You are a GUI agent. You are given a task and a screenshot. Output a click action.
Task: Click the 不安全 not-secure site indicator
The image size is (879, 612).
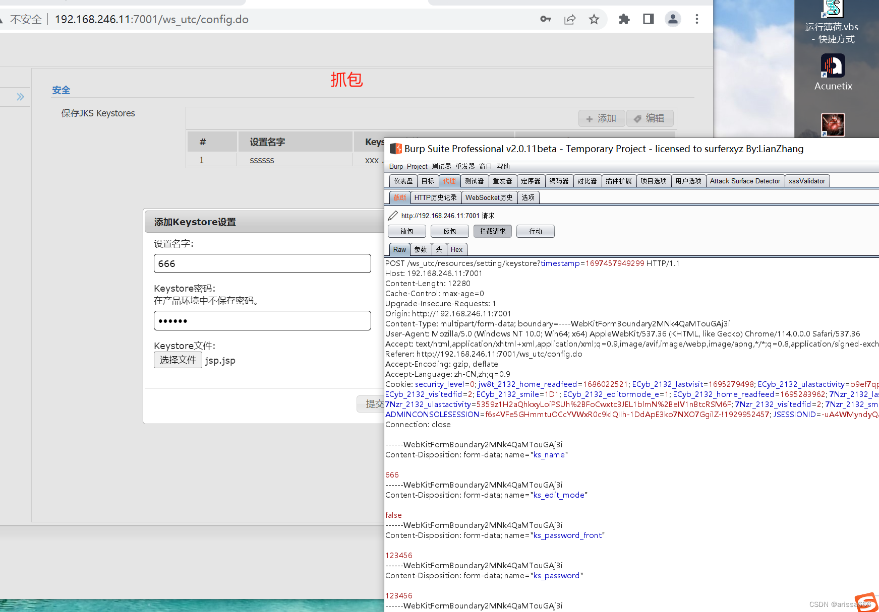26,19
